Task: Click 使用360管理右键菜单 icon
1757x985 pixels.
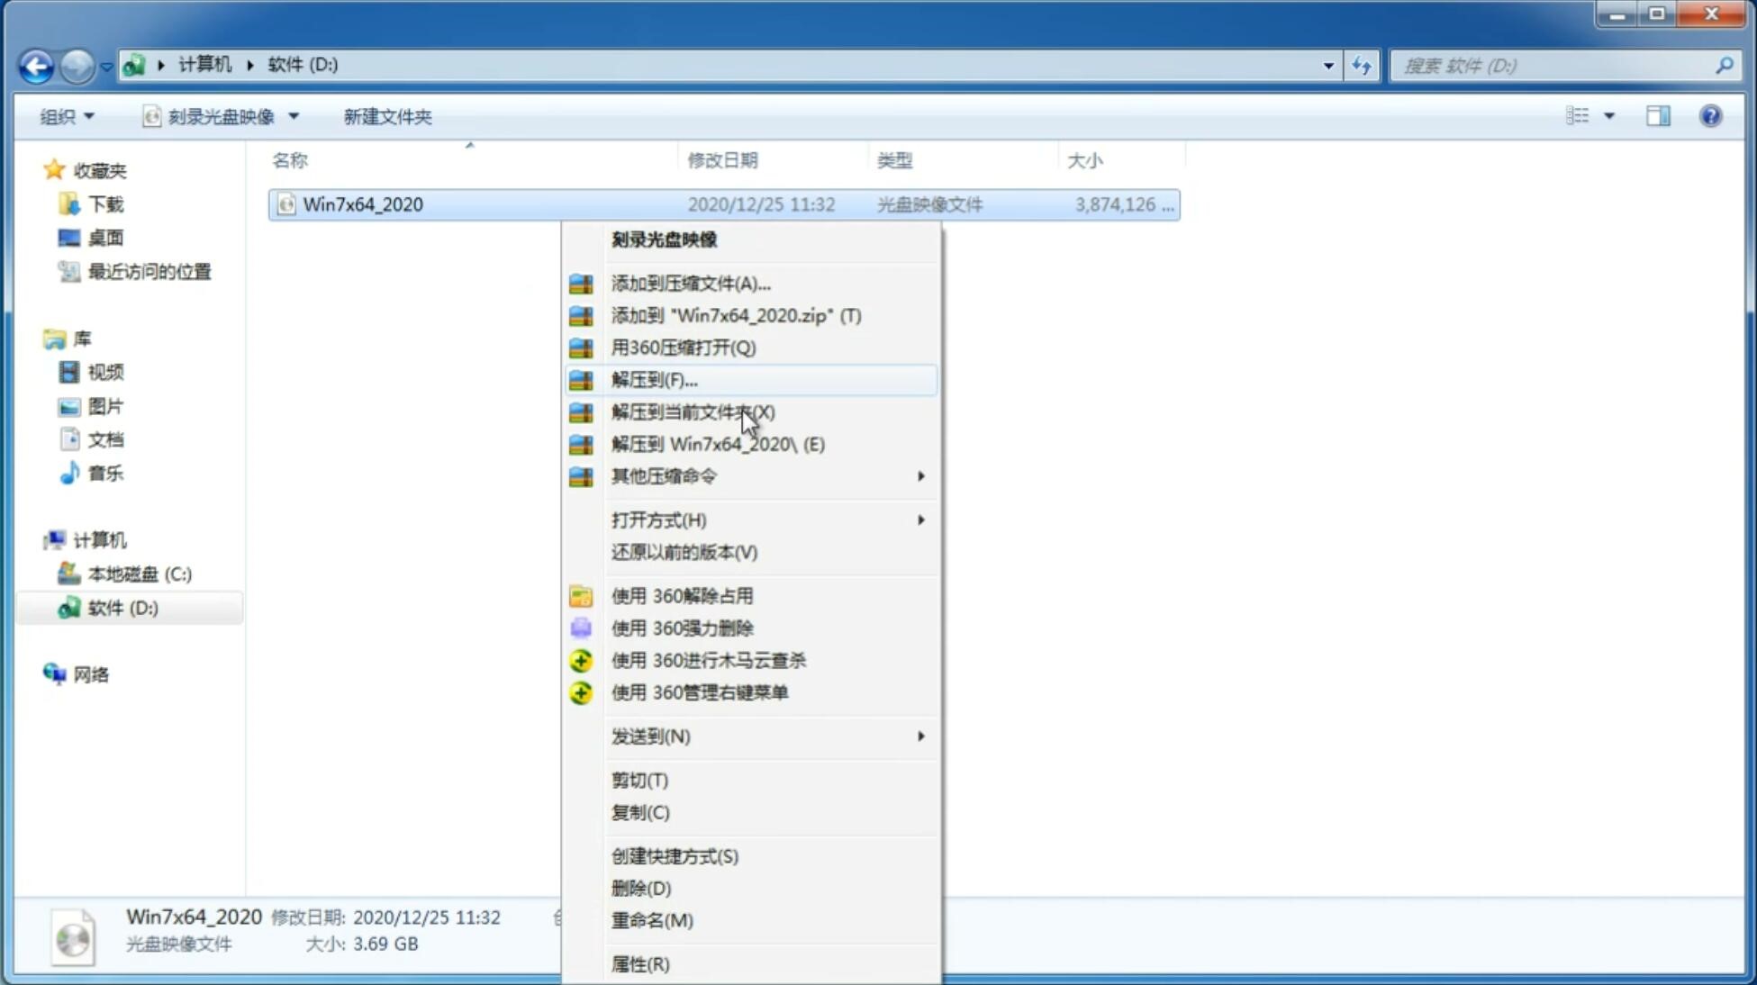Action: point(579,691)
